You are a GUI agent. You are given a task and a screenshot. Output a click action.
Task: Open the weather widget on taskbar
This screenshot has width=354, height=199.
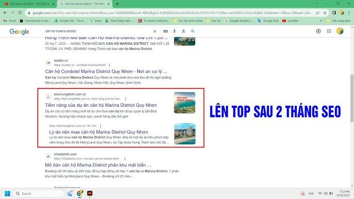[x=70, y=193]
